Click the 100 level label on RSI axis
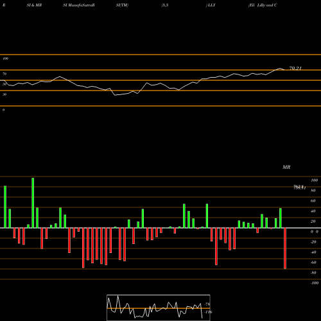321x321 pixels. point(5,58)
